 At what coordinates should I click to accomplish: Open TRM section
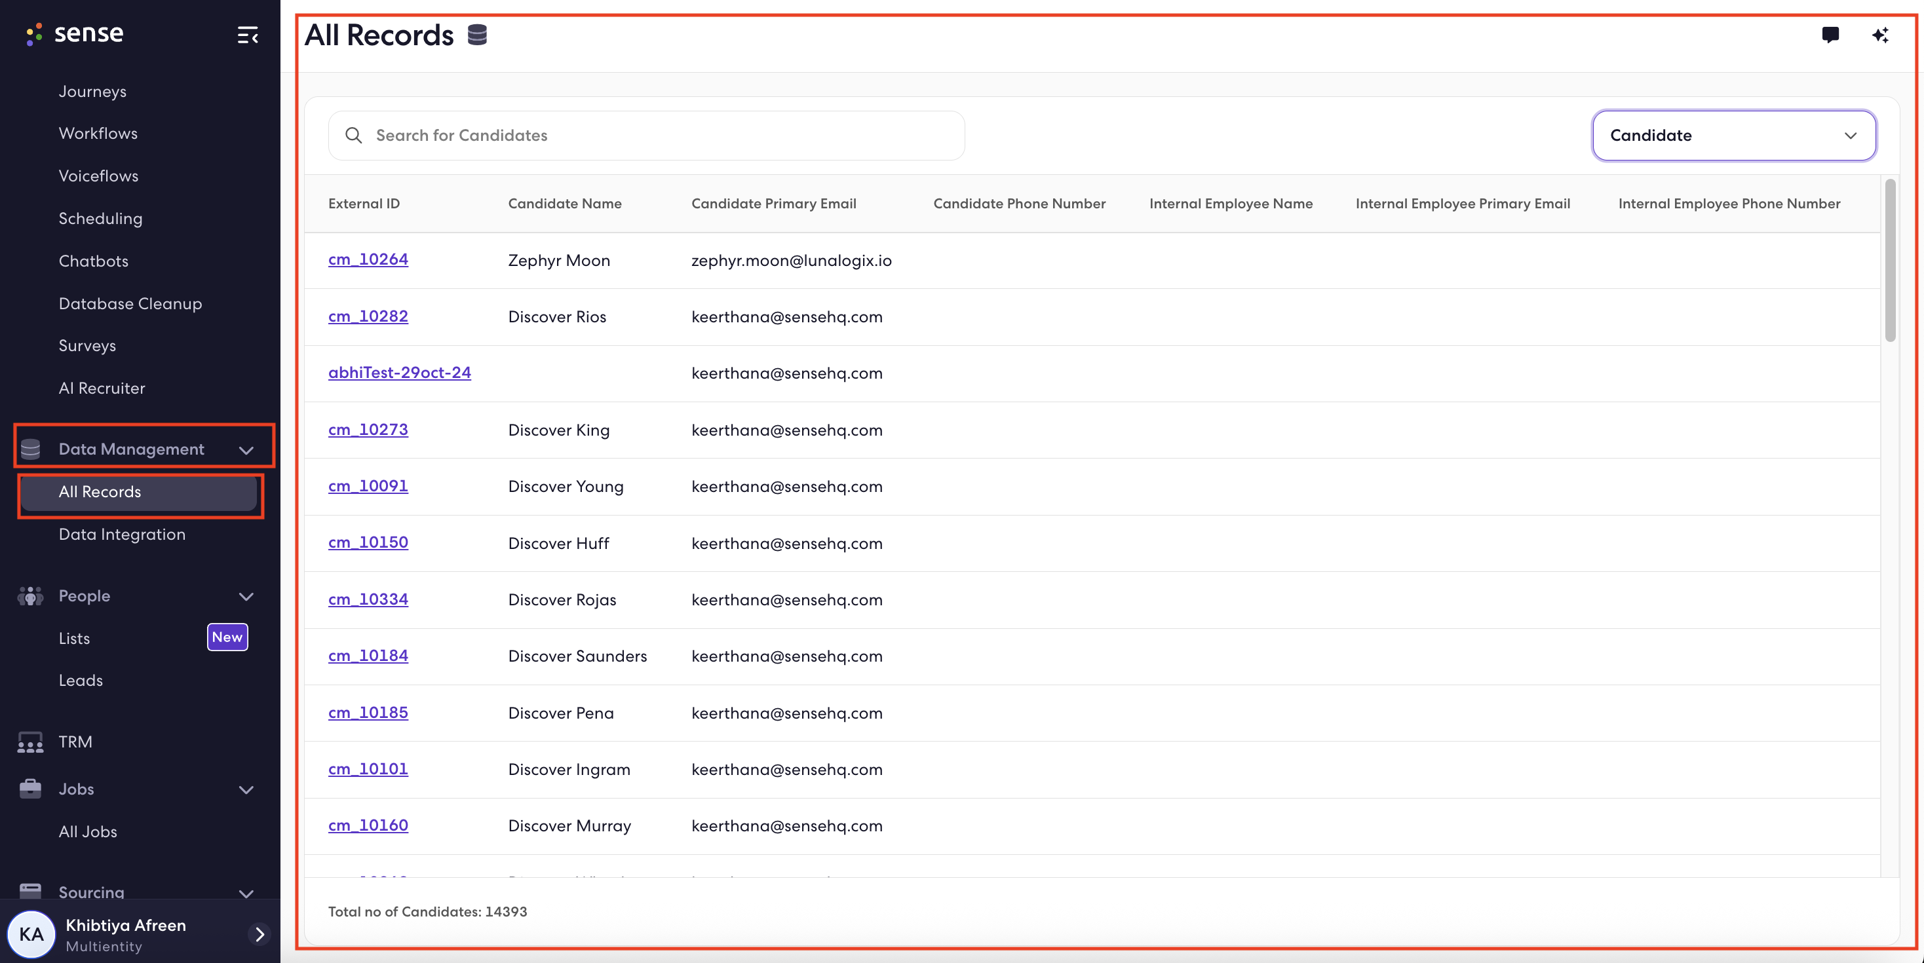(x=75, y=742)
